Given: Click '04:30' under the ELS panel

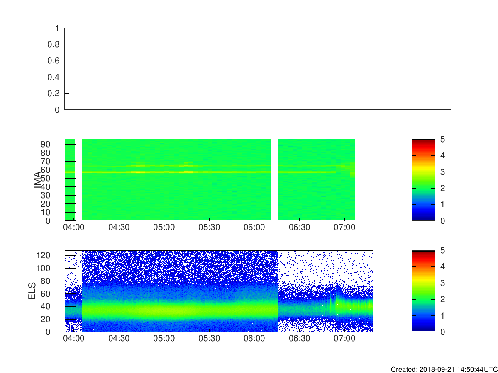Looking at the screenshot, I should tap(119, 339).
